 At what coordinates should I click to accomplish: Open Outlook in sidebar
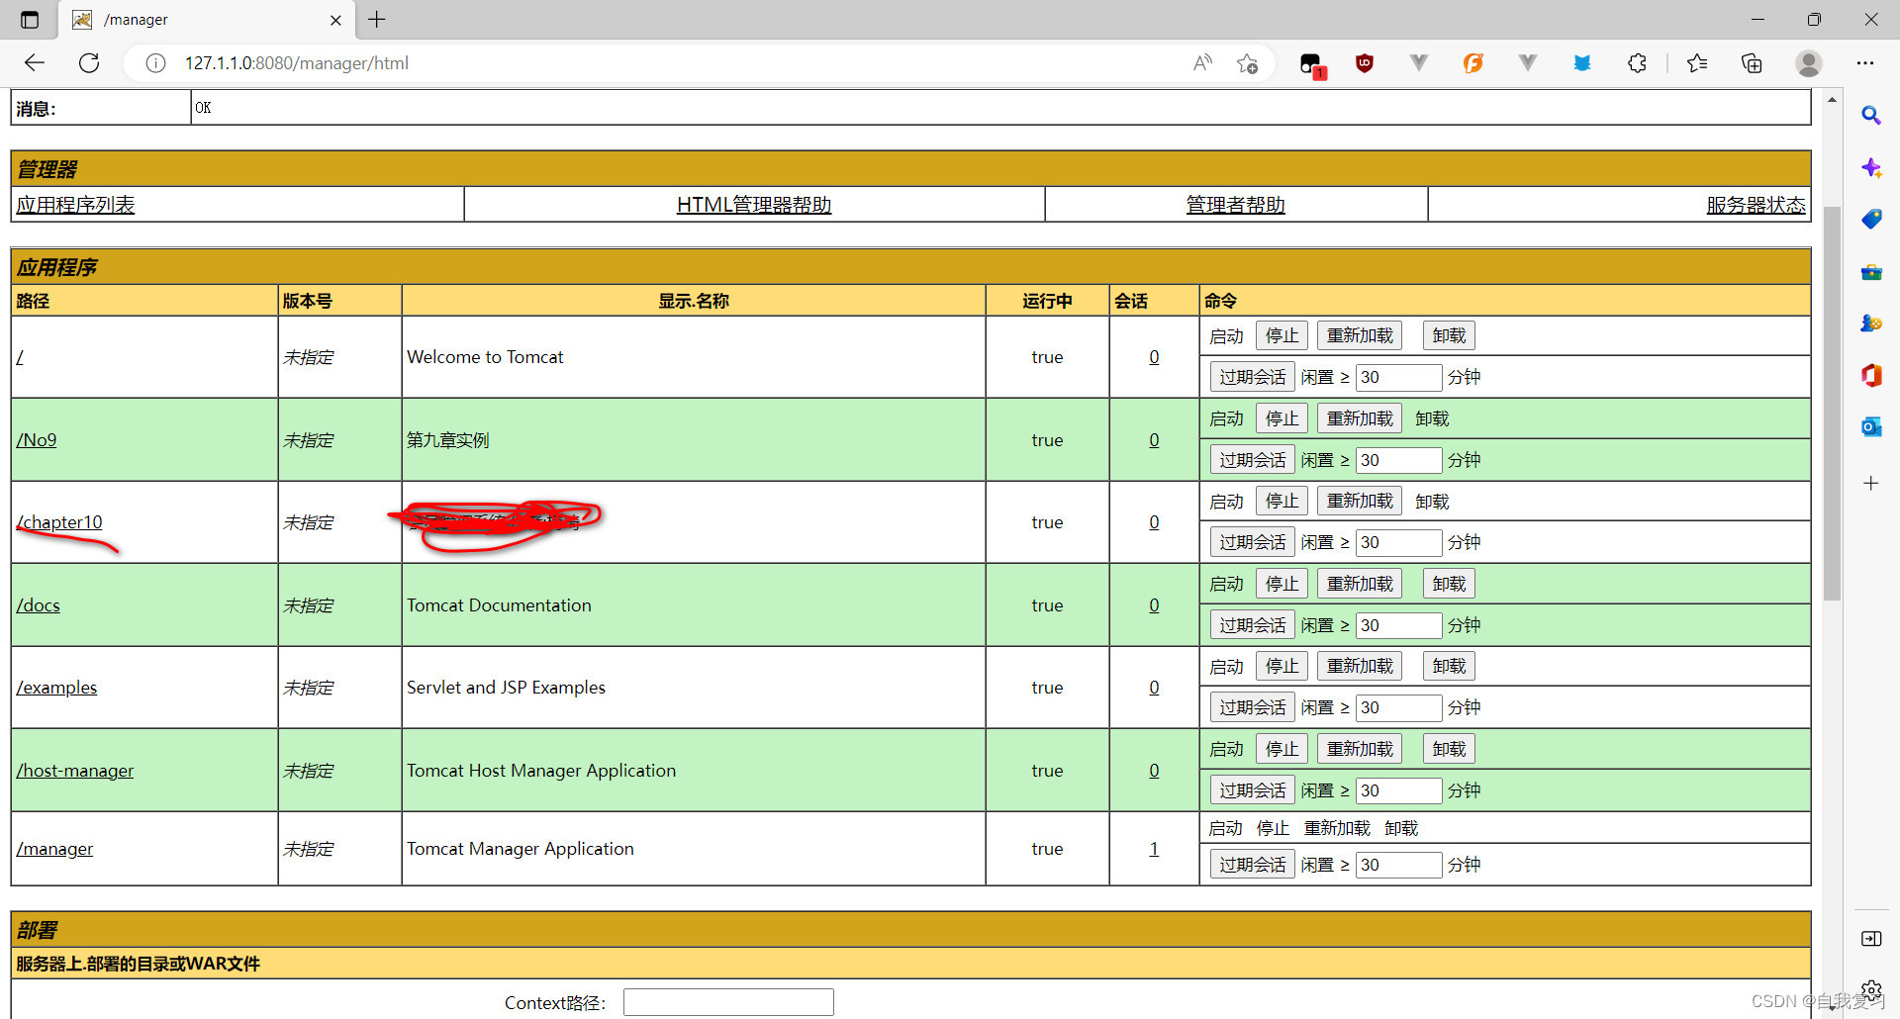[1871, 426]
